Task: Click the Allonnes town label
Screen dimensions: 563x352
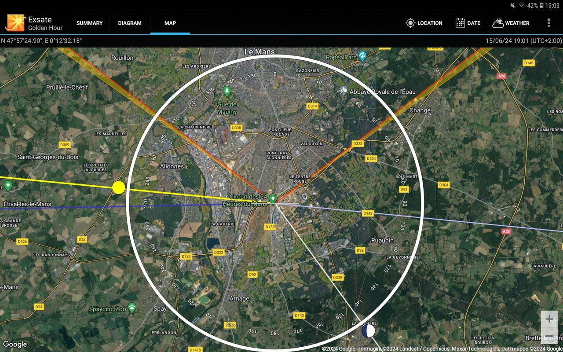Action: tap(172, 166)
